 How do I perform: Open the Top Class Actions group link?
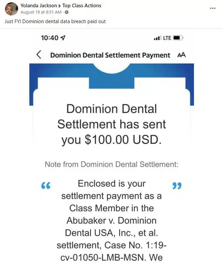pos(82,6)
